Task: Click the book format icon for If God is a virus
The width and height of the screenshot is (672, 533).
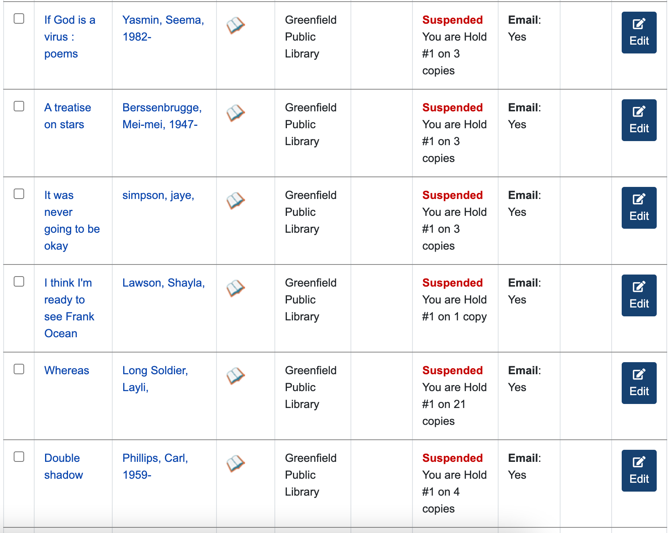Action: click(236, 25)
